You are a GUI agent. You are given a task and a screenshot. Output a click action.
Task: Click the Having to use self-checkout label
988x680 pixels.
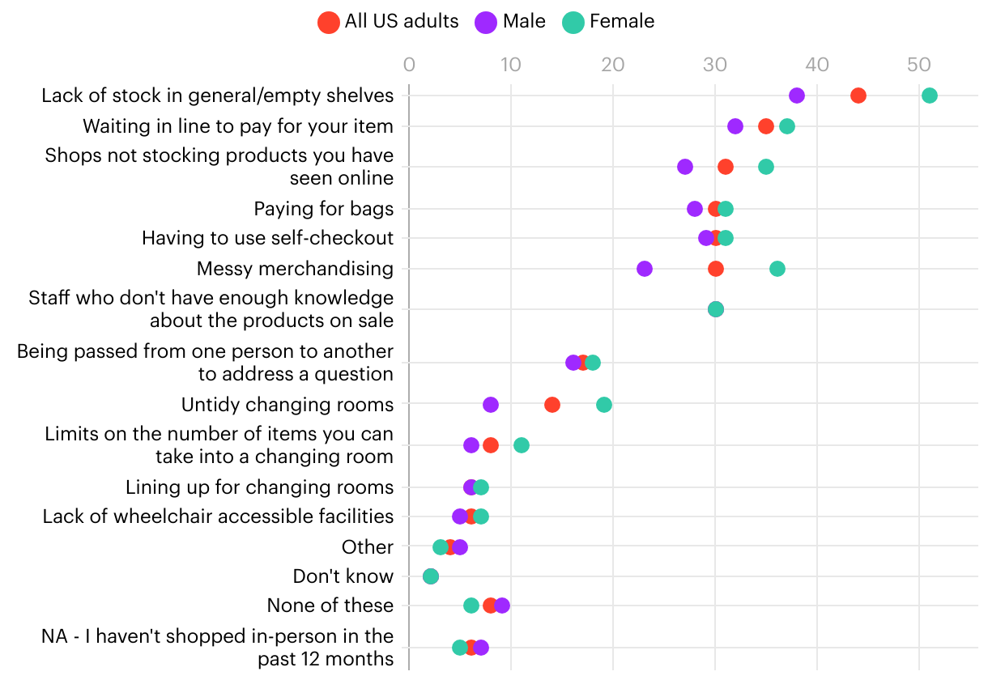(x=267, y=238)
